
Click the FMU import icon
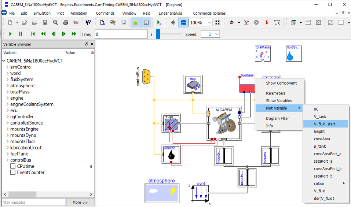[76, 23]
